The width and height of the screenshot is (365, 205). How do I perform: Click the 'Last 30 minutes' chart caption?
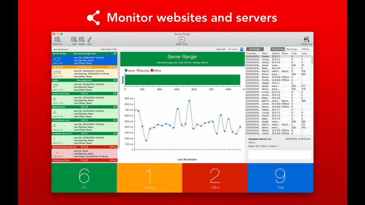187,159
